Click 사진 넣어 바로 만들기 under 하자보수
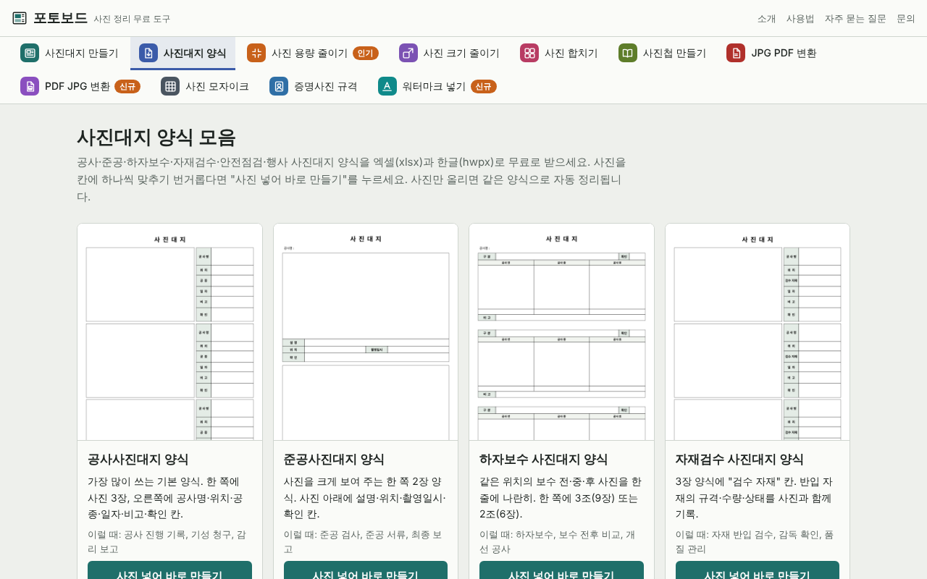 click(x=561, y=570)
